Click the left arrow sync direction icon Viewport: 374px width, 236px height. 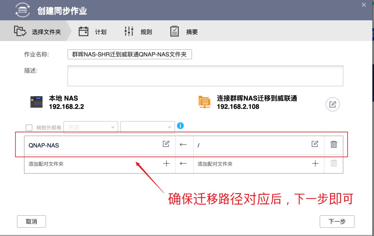[x=184, y=145]
